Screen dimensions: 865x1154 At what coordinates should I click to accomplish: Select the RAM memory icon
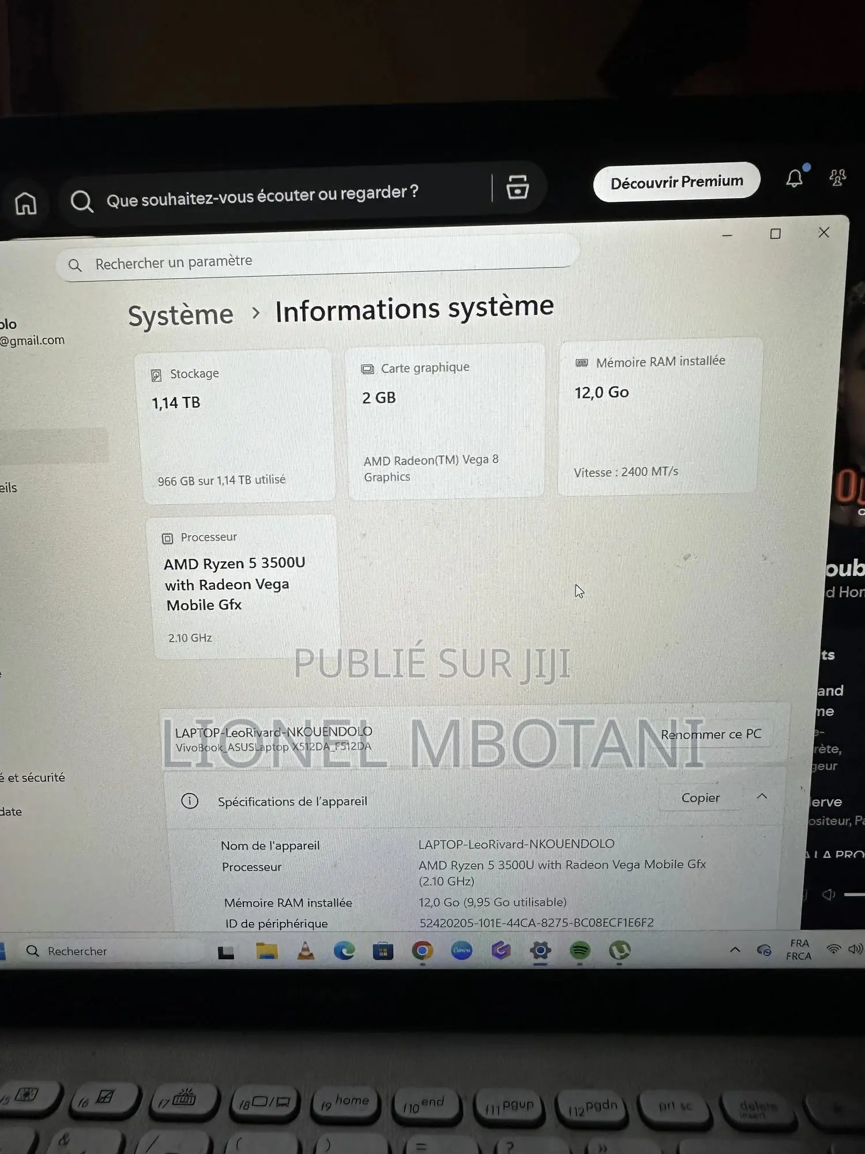582,363
